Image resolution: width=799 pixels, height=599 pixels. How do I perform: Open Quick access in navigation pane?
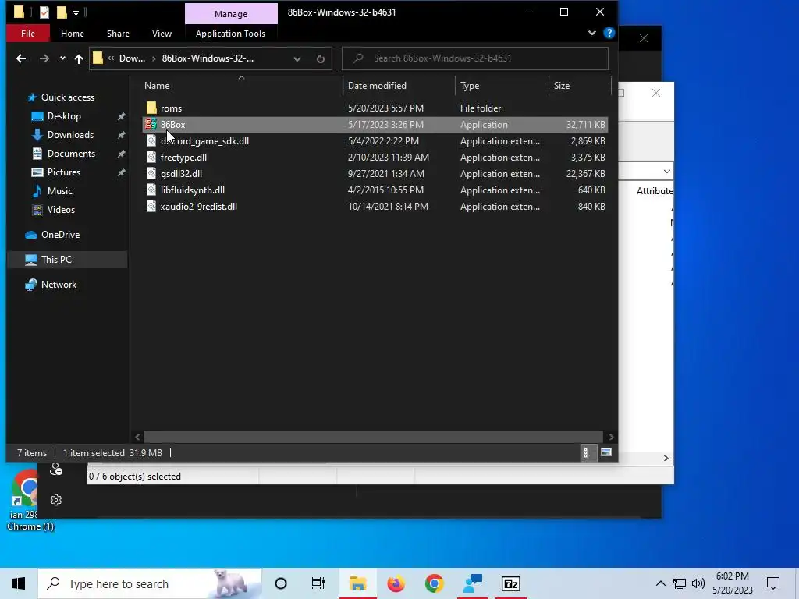67,97
